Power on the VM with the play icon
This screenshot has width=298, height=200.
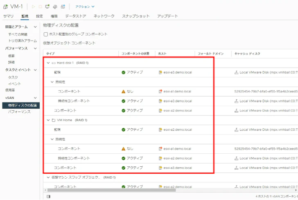click(x=34, y=7)
